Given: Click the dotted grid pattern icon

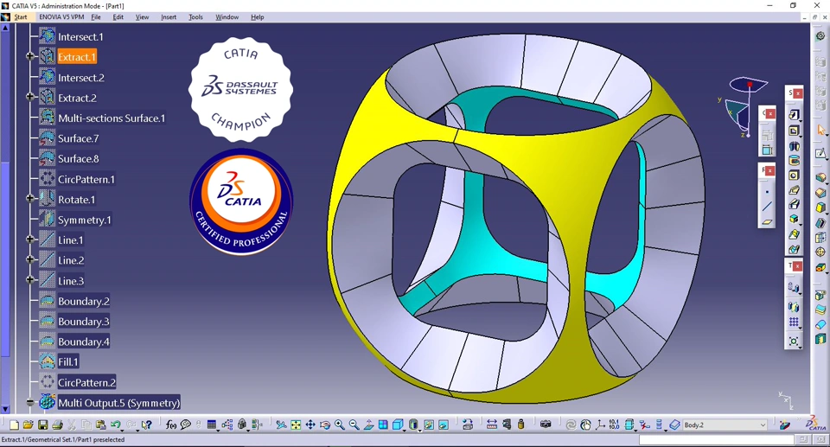Looking at the screenshot, I should click(794, 322).
